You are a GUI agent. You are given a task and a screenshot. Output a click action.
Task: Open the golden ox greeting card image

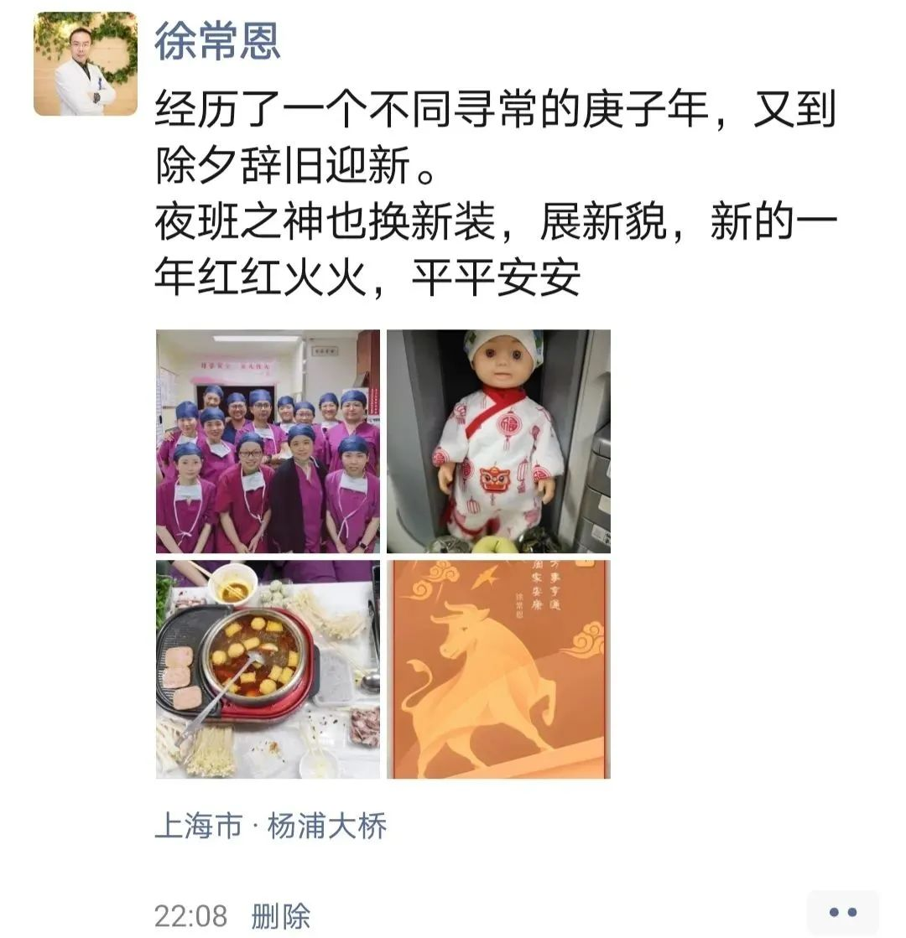pos(498,669)
